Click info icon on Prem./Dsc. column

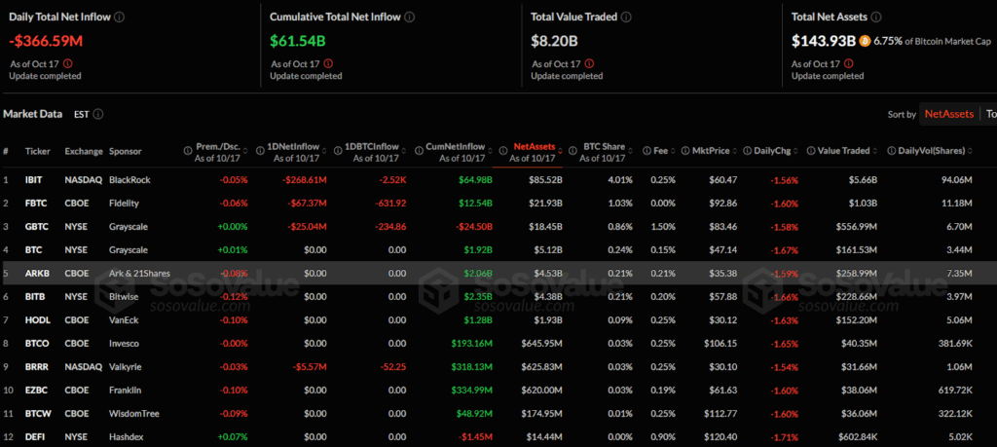[187, 151]
